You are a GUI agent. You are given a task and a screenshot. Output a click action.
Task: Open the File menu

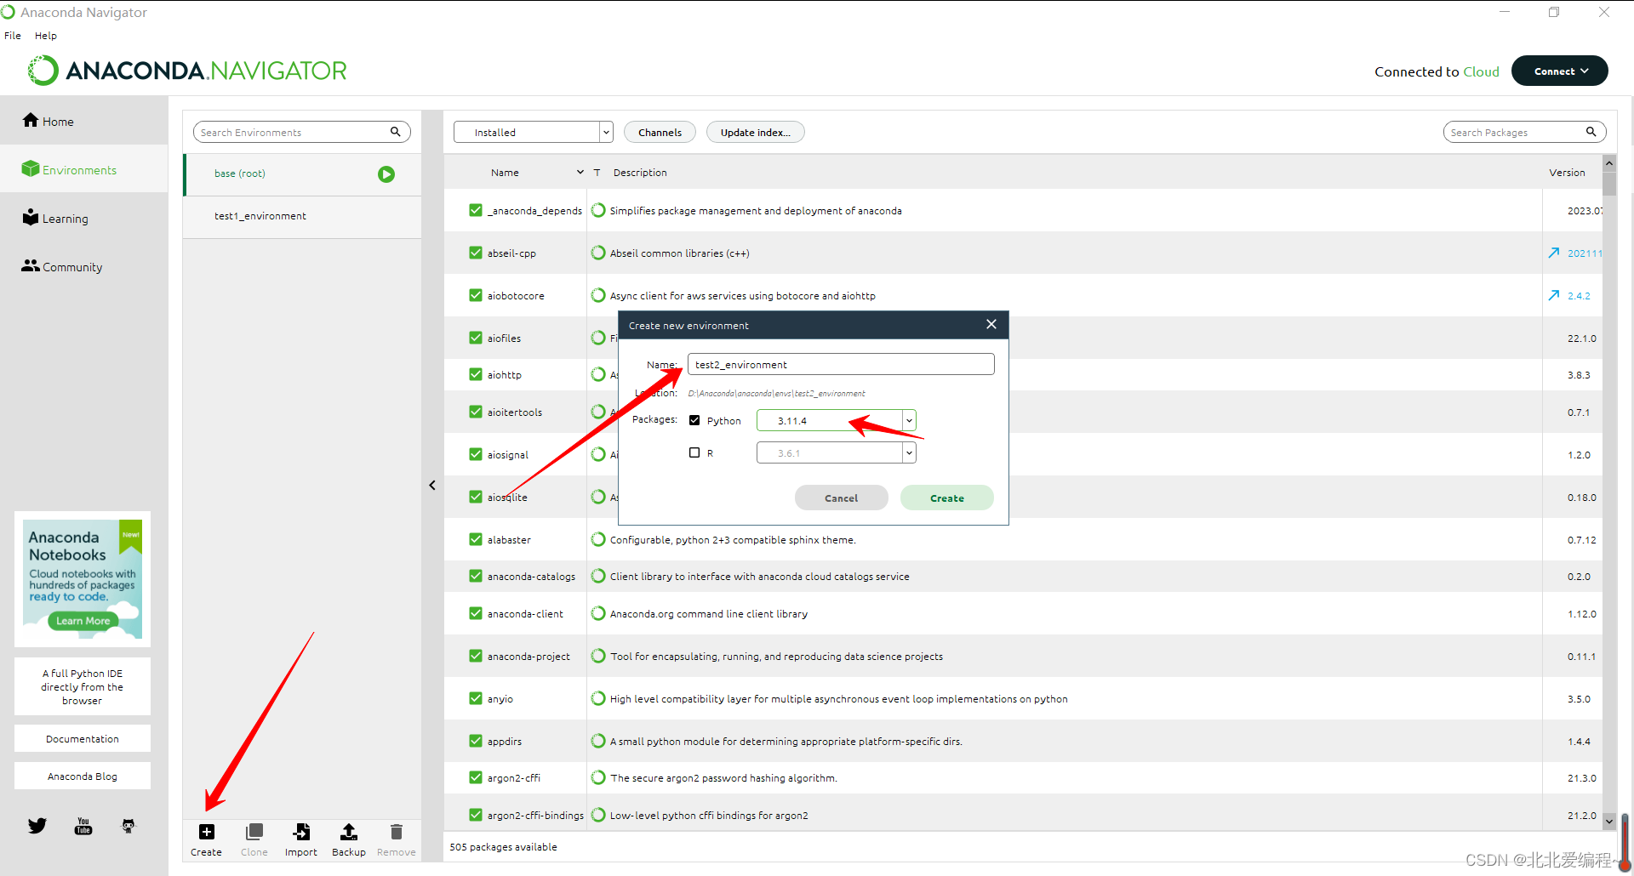point(13,36)
